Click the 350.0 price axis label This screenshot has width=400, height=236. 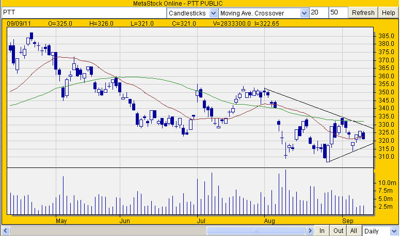(386, 92)
